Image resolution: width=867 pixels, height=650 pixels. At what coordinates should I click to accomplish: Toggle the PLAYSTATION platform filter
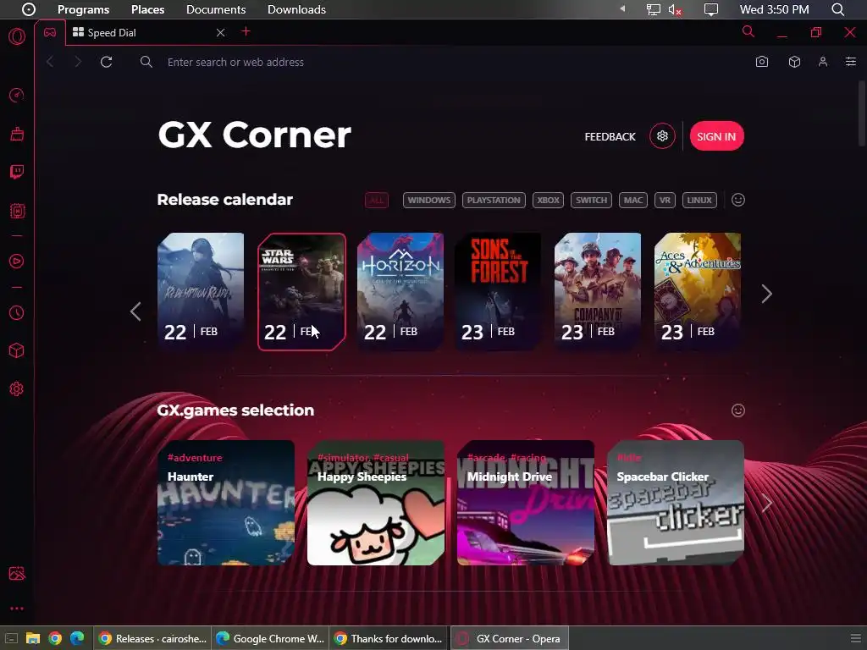[x=494, y=200]
